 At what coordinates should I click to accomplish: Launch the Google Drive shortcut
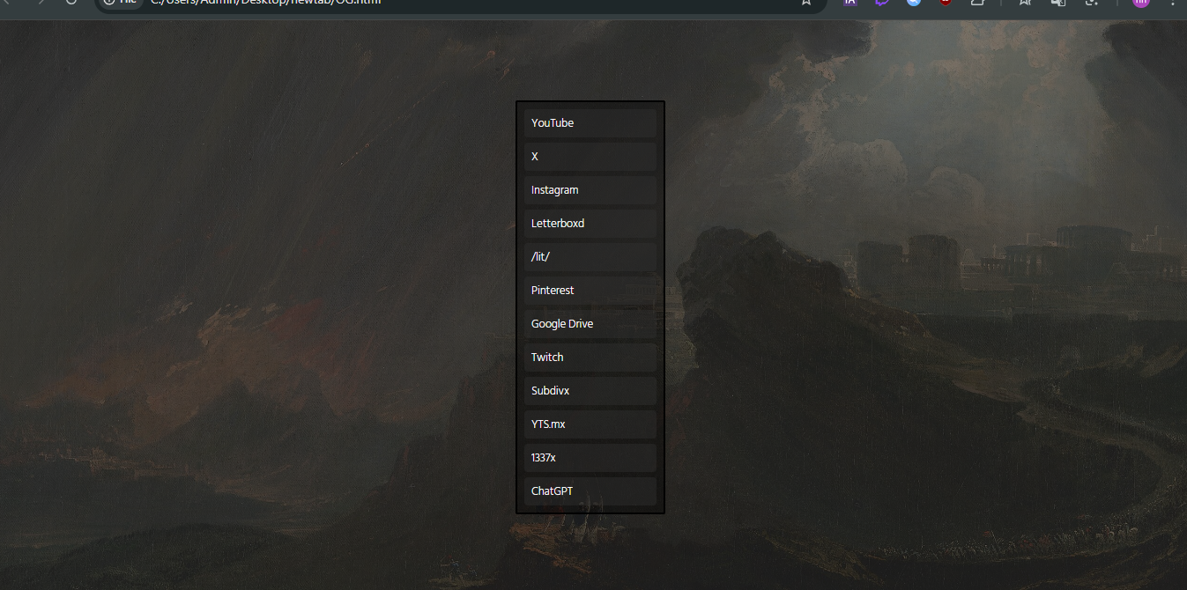pos(590,324)
